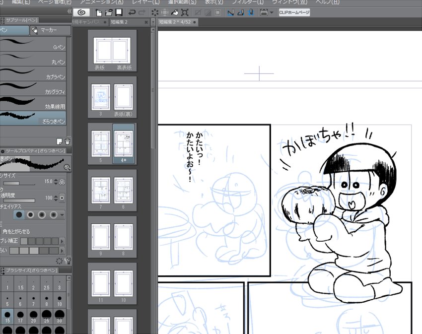Adjust the brush size slider
The height and width of the screenshot is (334, 422).
coord(19,183)
